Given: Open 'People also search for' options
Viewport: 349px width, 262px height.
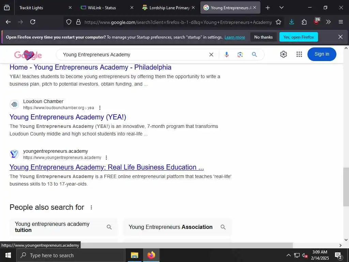Looking at the screenshot, I should click(91, 207).
